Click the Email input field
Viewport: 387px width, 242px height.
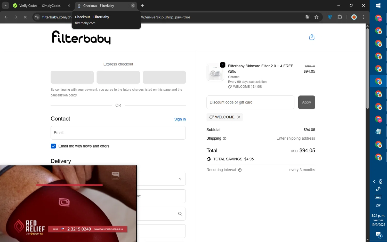[x=118, y=133]
